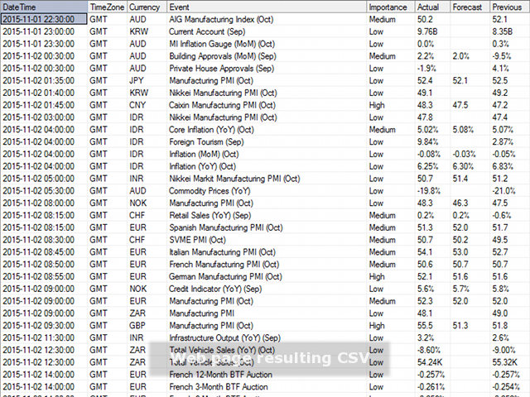530x397 pixels.
Task: Select Infrastructure Output (YoY) (Sep) event
Action: click(224, 338)
